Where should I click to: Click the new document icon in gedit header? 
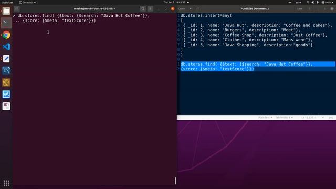pyautogui.click(x=198, y=9)
